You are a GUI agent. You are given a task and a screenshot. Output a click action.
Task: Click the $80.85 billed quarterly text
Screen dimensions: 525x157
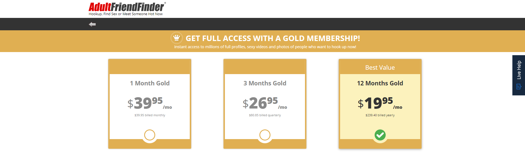pyautogui.click(x=265, y=115)
